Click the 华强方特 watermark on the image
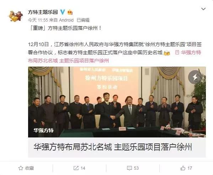213x175 pixels. (44, 130)
